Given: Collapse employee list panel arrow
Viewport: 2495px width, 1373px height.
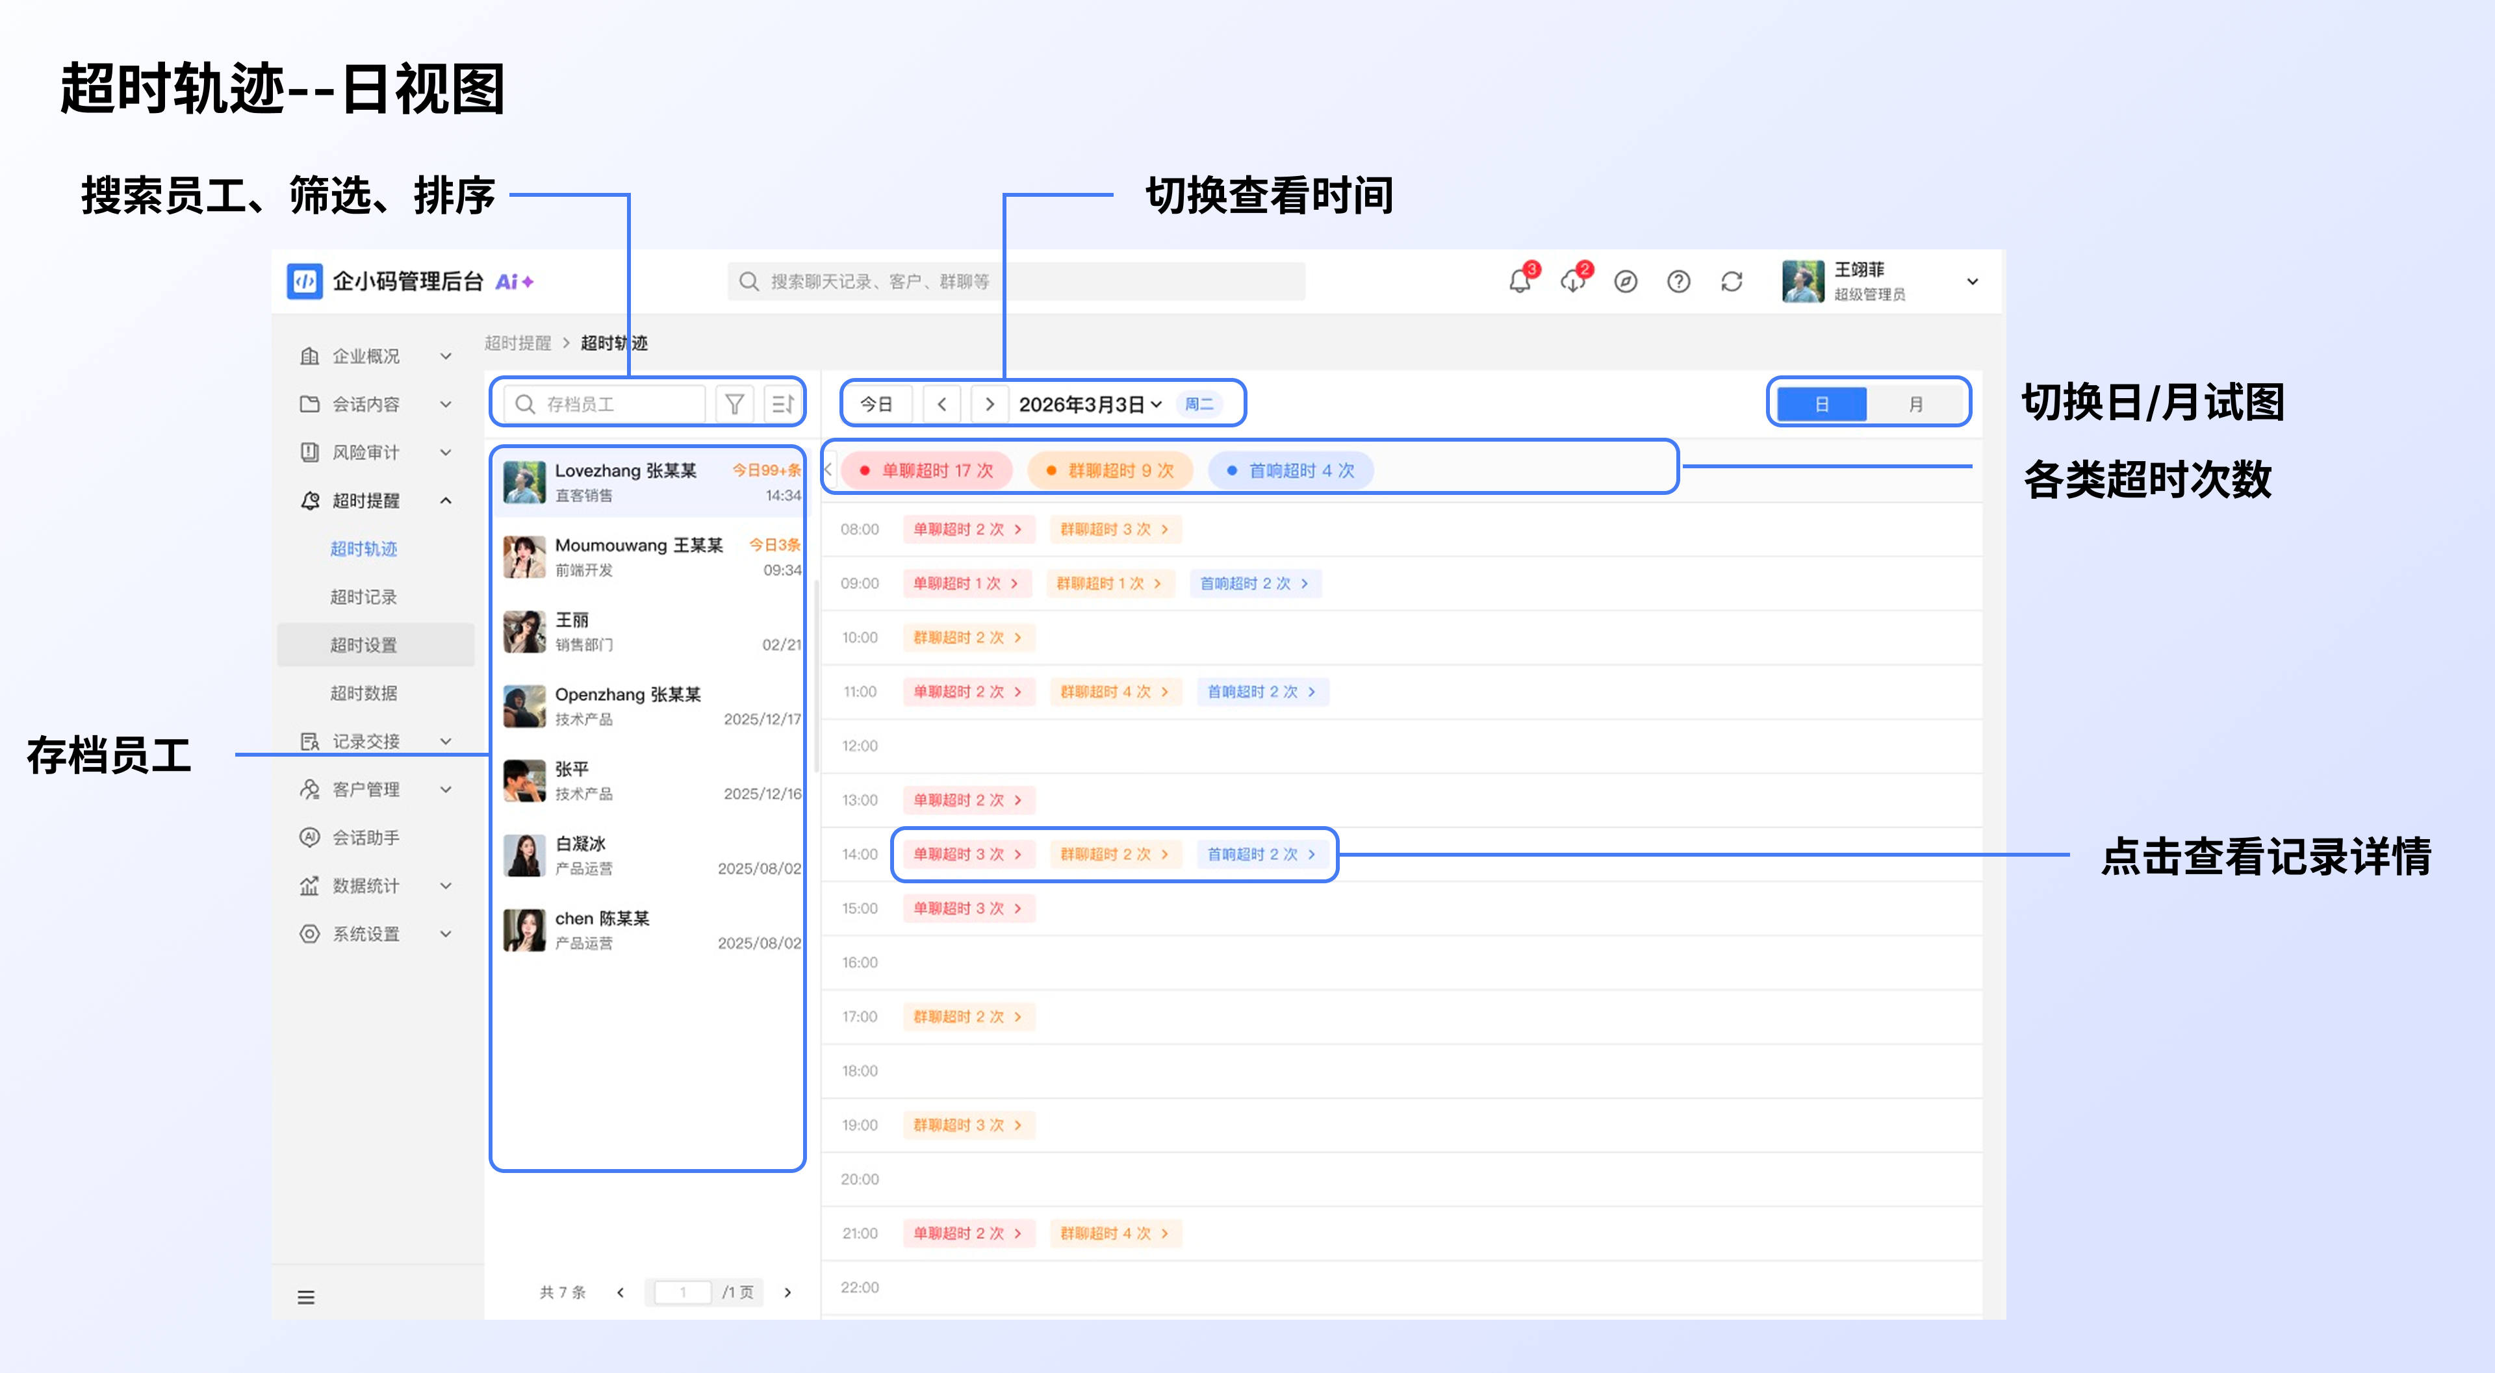Looking at the screenshot, I should click(828, 470).
